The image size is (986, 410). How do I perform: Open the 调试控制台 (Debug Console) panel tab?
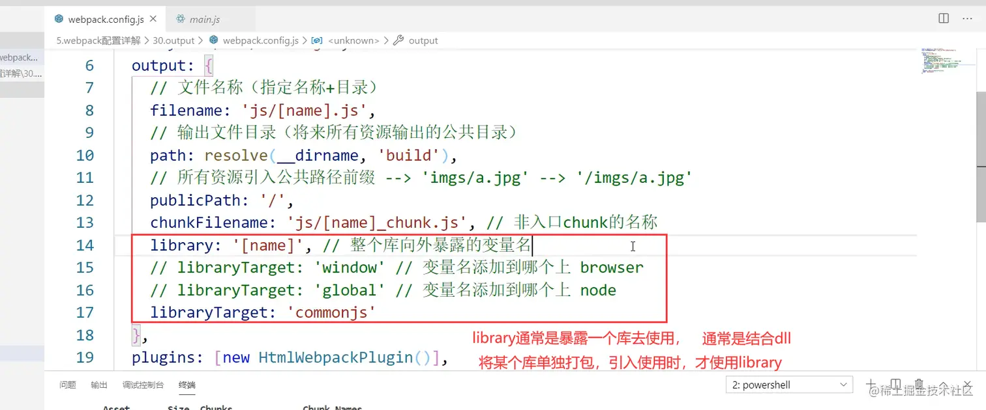pos(143,385)
